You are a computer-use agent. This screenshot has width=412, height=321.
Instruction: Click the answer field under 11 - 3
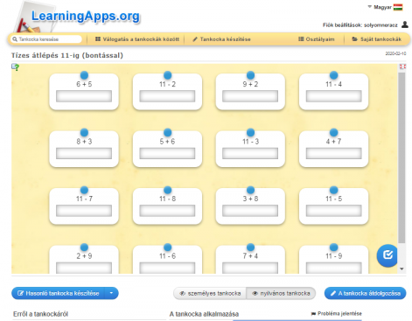pyautogui.click(x=250, y=153)
